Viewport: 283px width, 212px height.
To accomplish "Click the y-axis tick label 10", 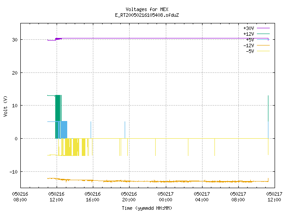I will pyautogui.click(x=15, y=106).
